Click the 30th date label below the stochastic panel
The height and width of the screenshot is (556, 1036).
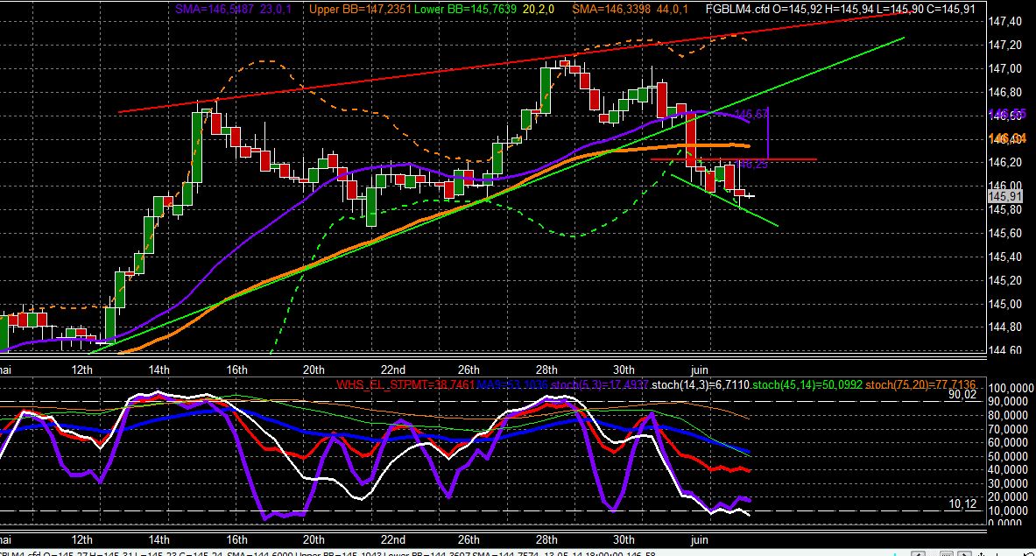624,539
